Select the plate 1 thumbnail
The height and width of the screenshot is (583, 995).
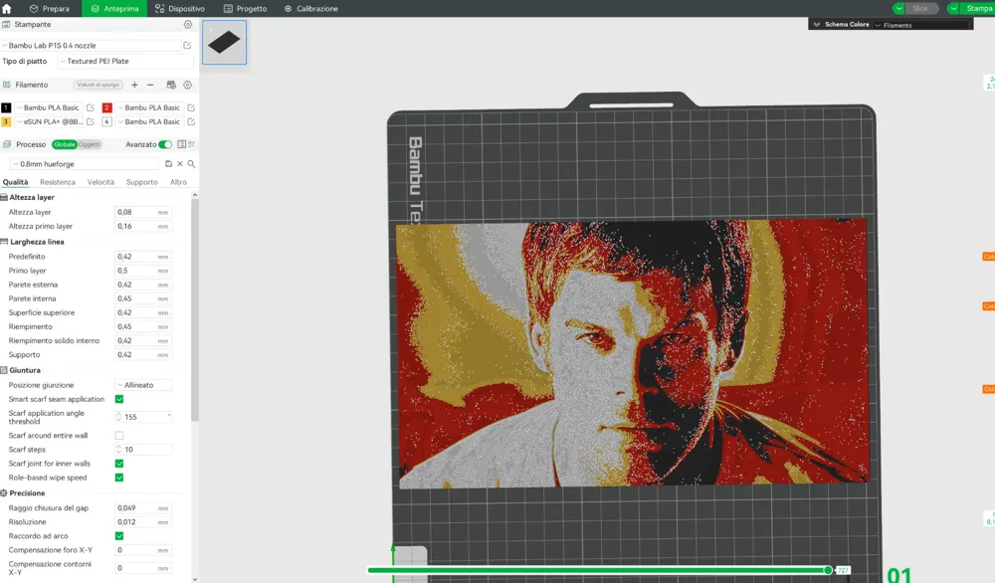(x=225, y=42)
